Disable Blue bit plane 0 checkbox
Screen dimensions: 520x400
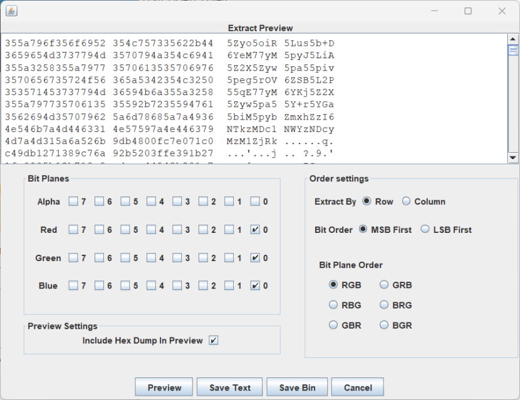[x=255, y=285]
